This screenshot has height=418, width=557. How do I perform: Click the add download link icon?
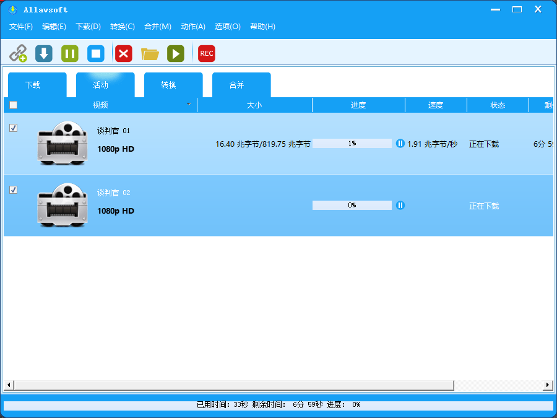[x=19, y=53]
